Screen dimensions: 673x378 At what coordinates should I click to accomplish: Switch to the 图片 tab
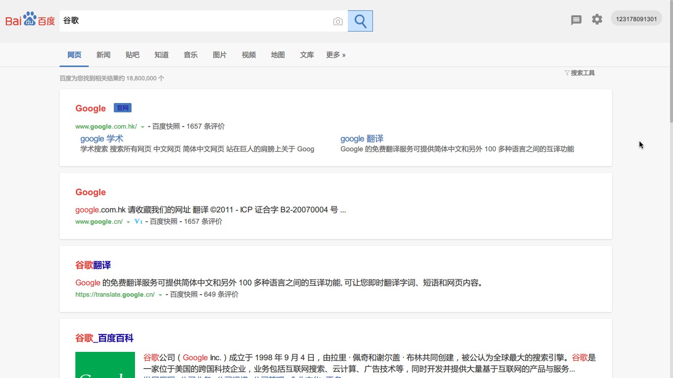click(x=220, y=55)
